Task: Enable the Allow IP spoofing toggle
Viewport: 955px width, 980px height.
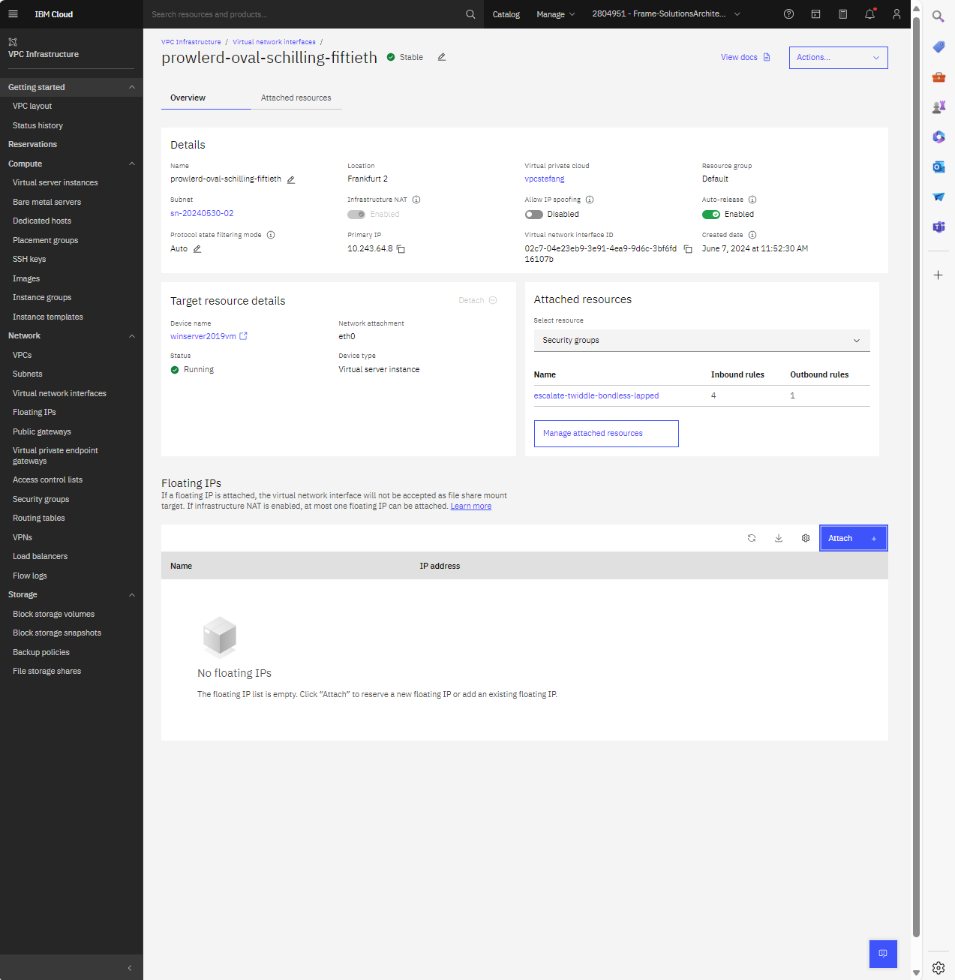Action: pyautogui.click(x=533, y=214)
